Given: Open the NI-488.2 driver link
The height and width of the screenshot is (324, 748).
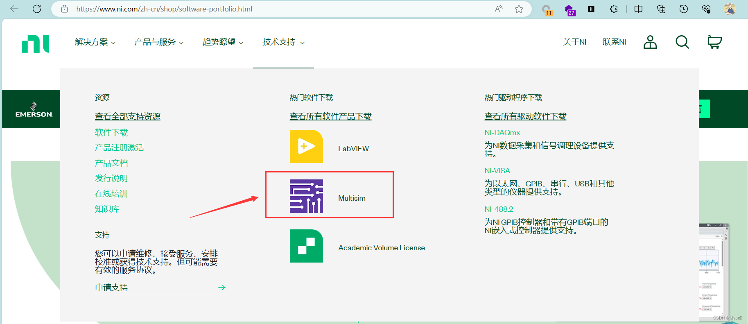Looking at the screenshot, I should (x=499, y=209).
